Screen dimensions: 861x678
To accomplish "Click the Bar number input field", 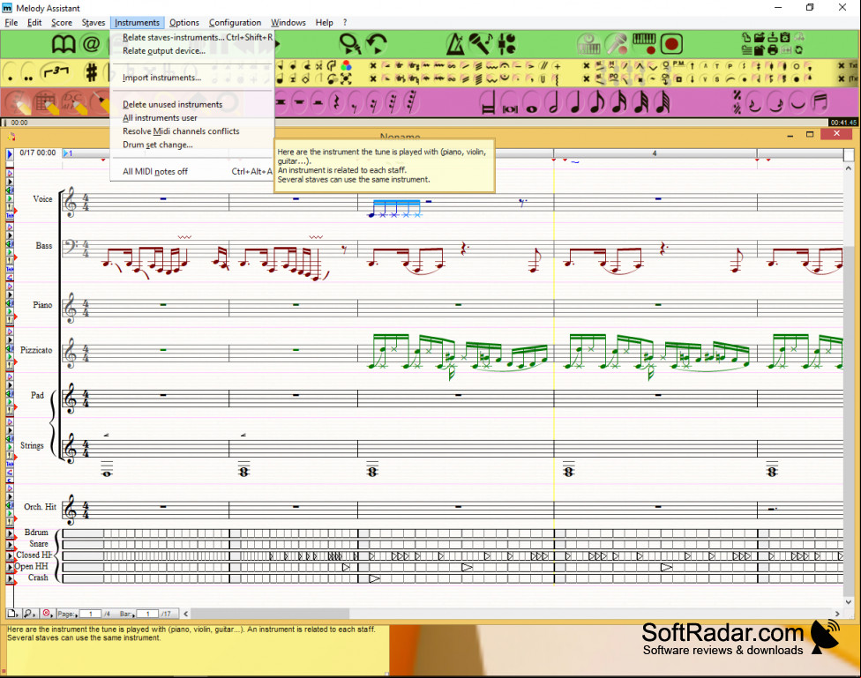I will pos(147,614).
